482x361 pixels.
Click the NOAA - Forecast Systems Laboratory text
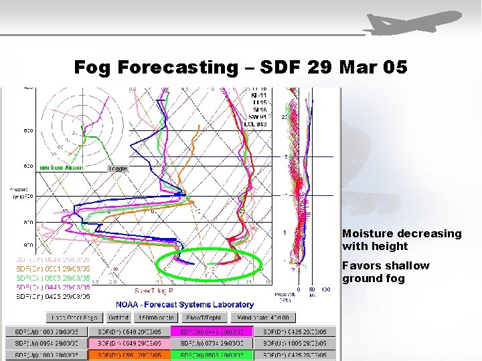click(185, 305)
